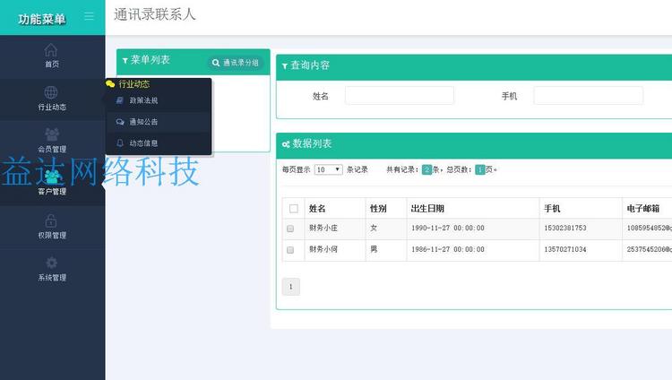Focus the 手机 search input field
Viewport: 672px width, 380px height.
(x=588, y=95)
